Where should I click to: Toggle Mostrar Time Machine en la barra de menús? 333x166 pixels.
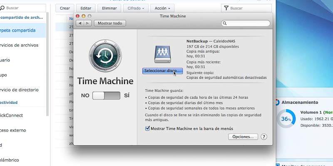point(147,128)
